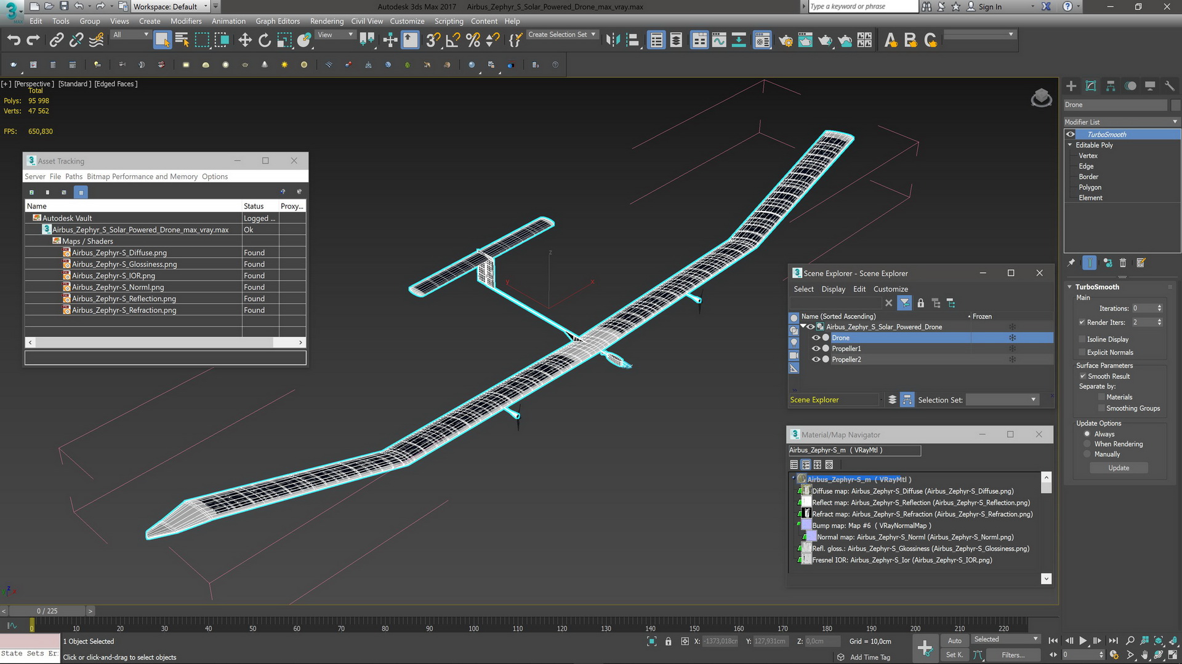This screenshot has width=1182, height=664.
Task: Open the Workspace Default dropdown
Action: 171,7
